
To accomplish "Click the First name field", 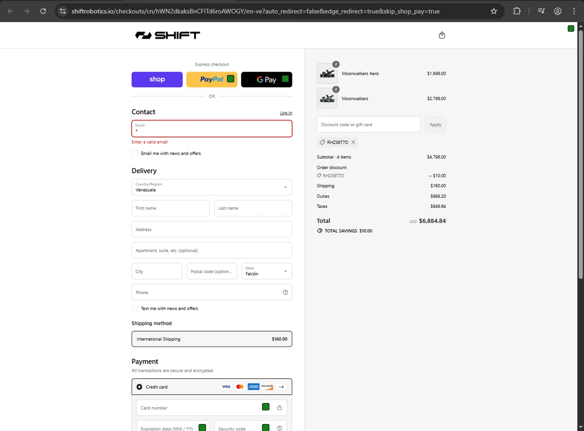I will (x=171, y=208).
